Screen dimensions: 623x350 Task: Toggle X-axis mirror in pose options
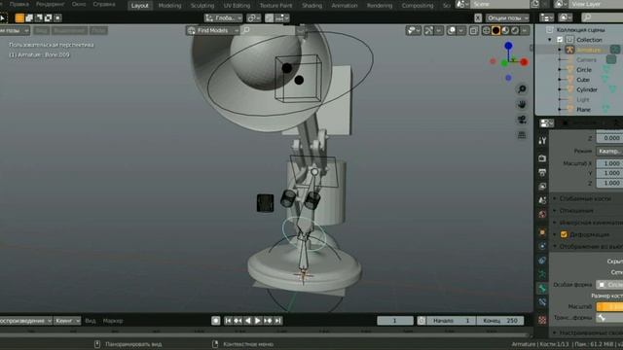click(478, 17)
